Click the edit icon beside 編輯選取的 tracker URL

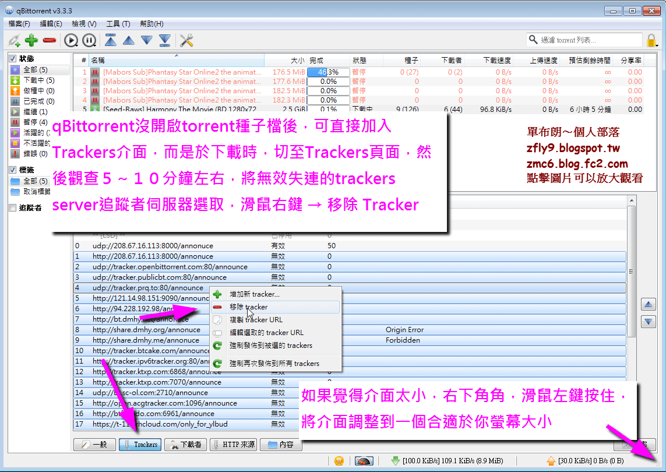(x=217, y=333)
